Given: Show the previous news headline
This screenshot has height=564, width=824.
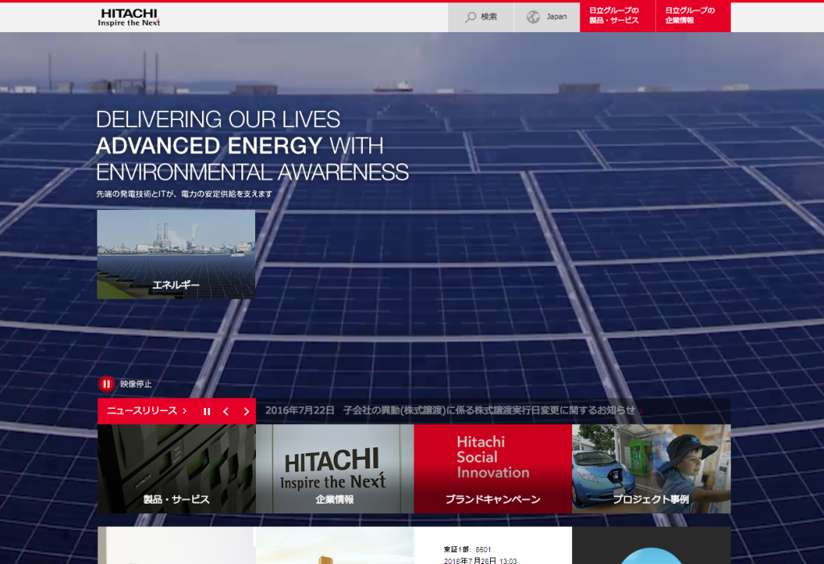Looking at the screenshot, I should click(x=226, y=411).
